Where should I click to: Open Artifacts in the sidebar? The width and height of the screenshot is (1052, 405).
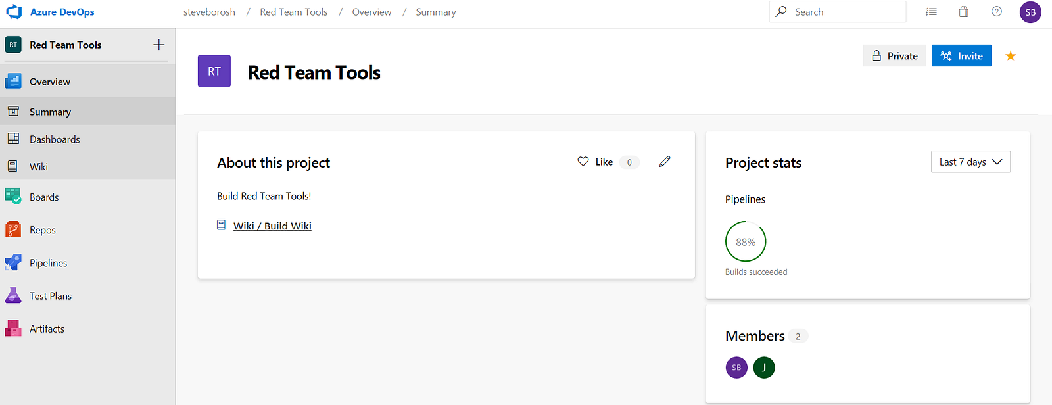point(87,328)
